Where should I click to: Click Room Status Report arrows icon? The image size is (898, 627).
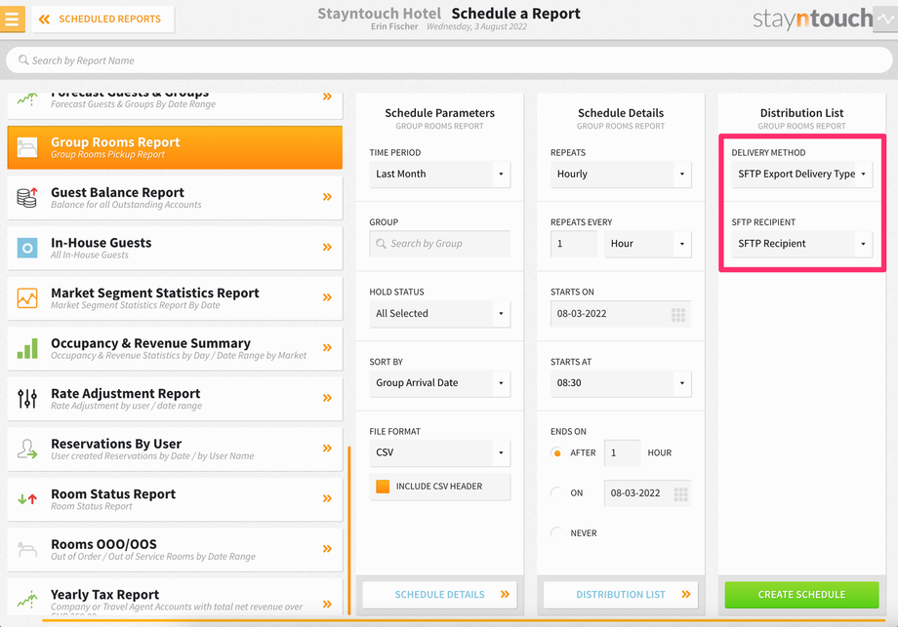pyautogui.click(x=27, y=499)
